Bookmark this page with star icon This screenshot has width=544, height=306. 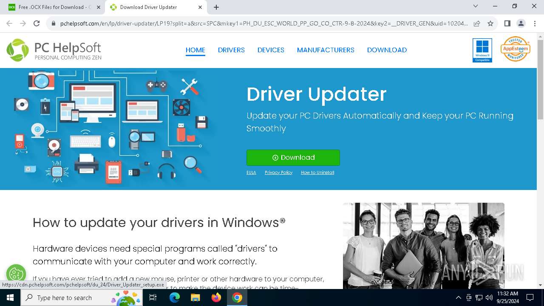click(490, 23)
